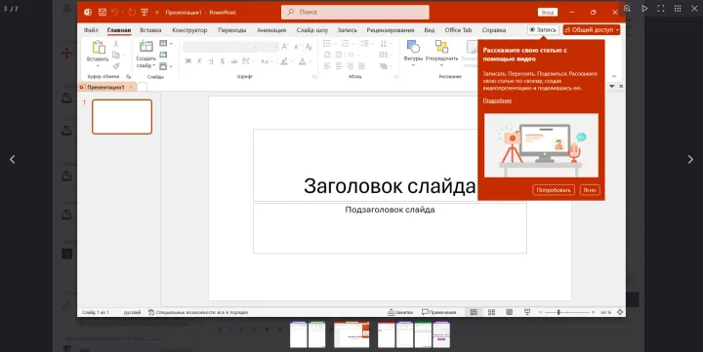This screenshot has height=352, width=703.
Task: Open the Примечания comments pane
Action: pyautogui.click(x=439, y=312)
